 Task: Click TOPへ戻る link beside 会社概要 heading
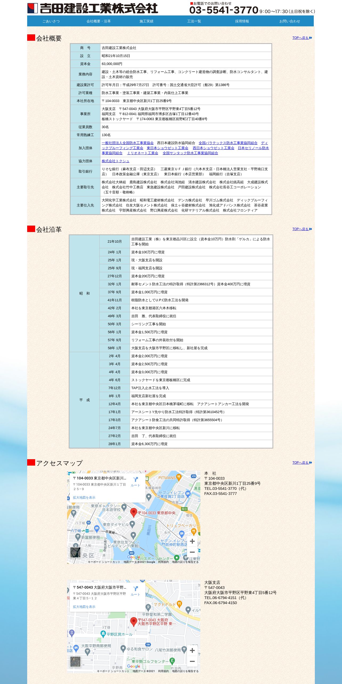[x=302, y=38]
